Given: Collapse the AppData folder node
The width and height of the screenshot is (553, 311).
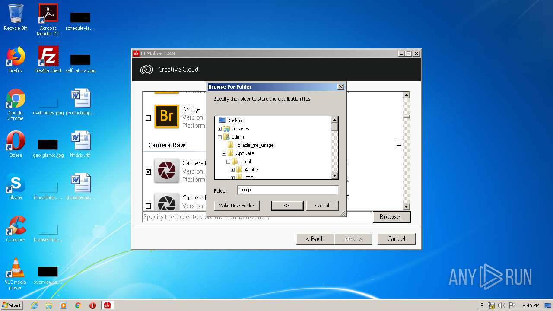Looking at the screenshot, I should click(224, 153).
